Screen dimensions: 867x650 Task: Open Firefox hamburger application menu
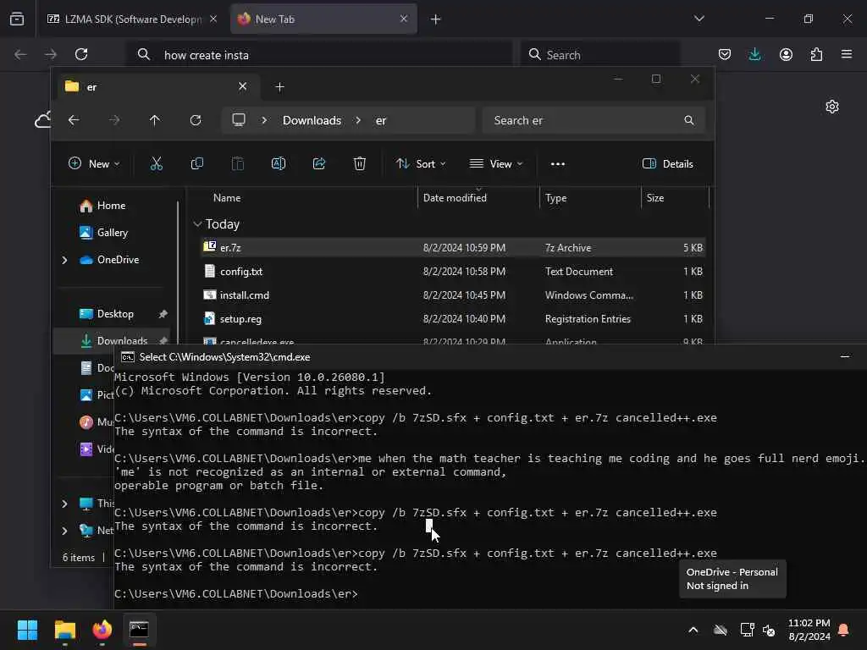tap(847, 54)
